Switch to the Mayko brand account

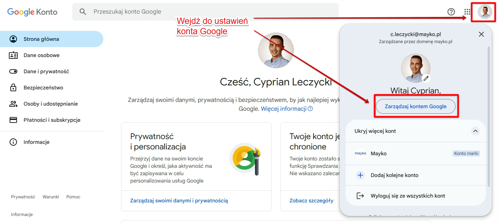(x=415, y=153)
